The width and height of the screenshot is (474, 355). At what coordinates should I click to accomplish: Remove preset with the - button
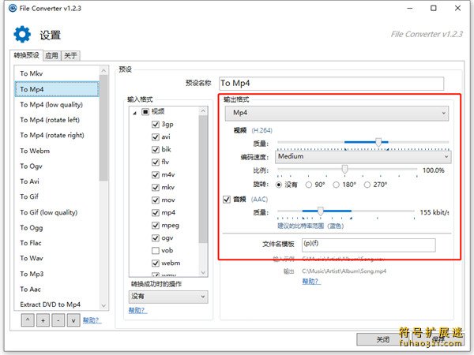click(58, 320)
